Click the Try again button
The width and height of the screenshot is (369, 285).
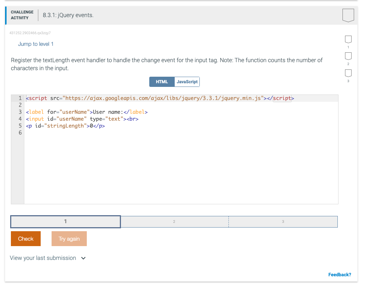(69, 238)
